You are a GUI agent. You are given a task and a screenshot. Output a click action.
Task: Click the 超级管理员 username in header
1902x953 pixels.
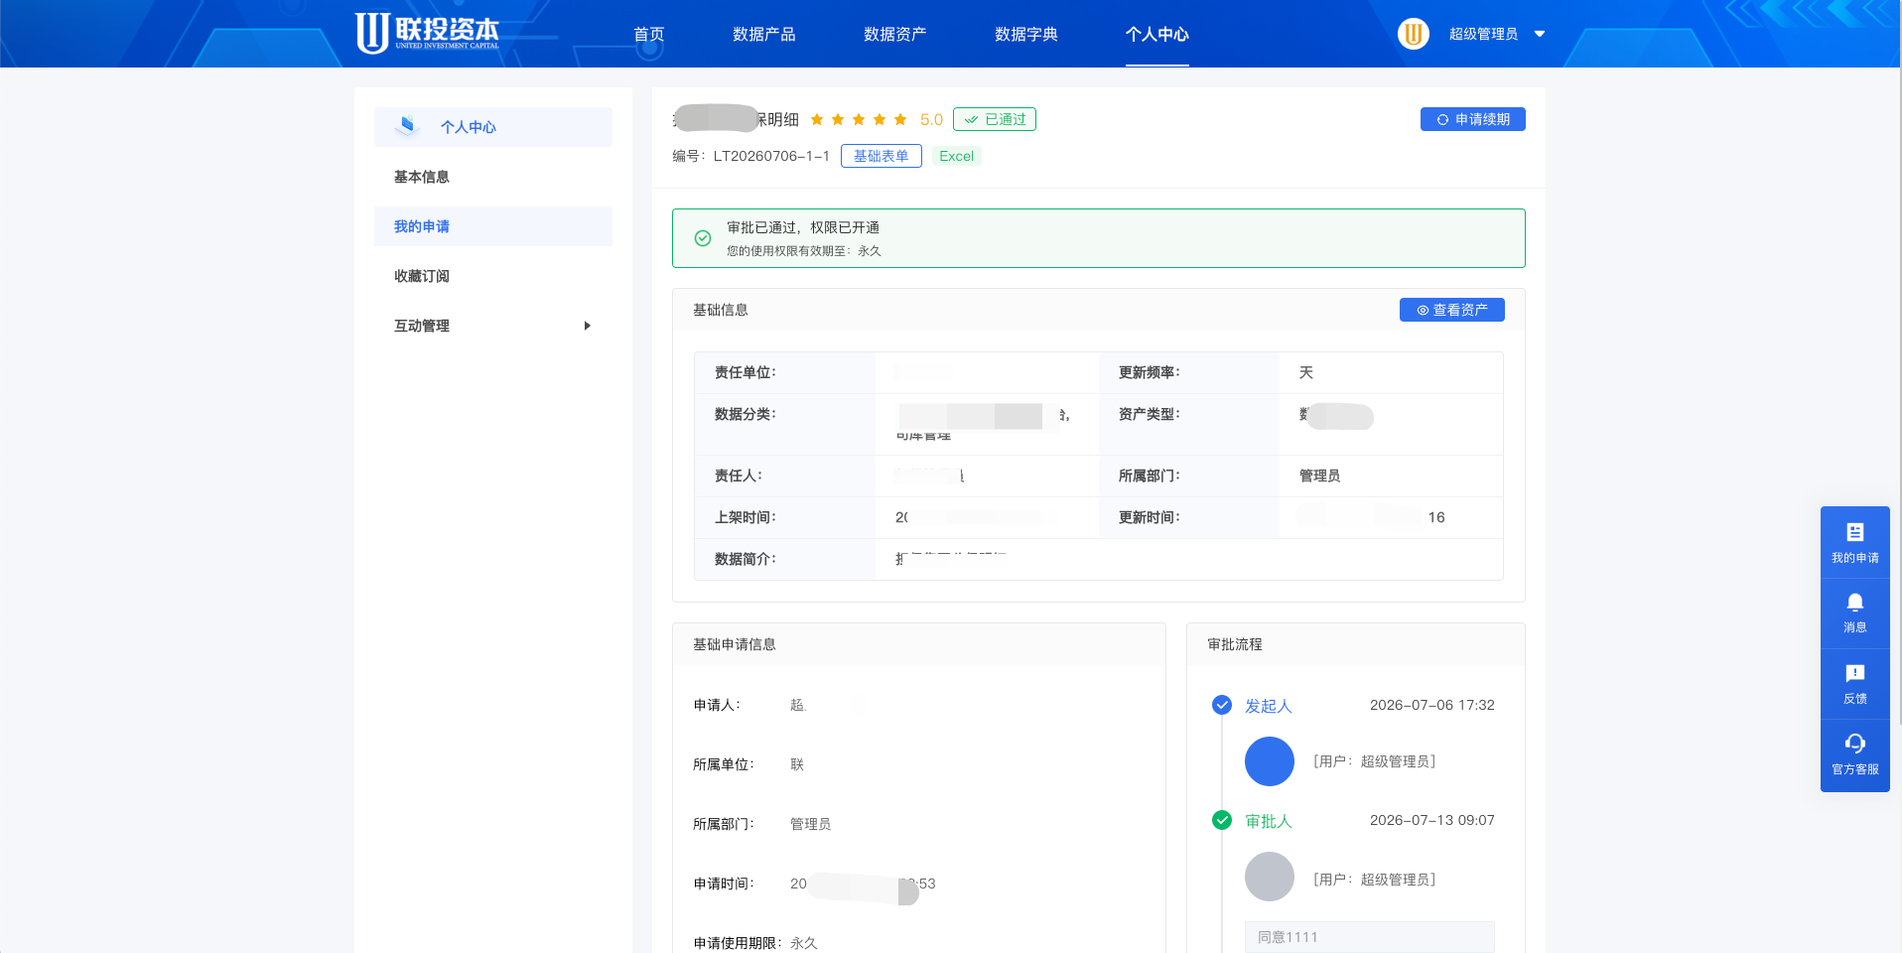click(1483, 34)
